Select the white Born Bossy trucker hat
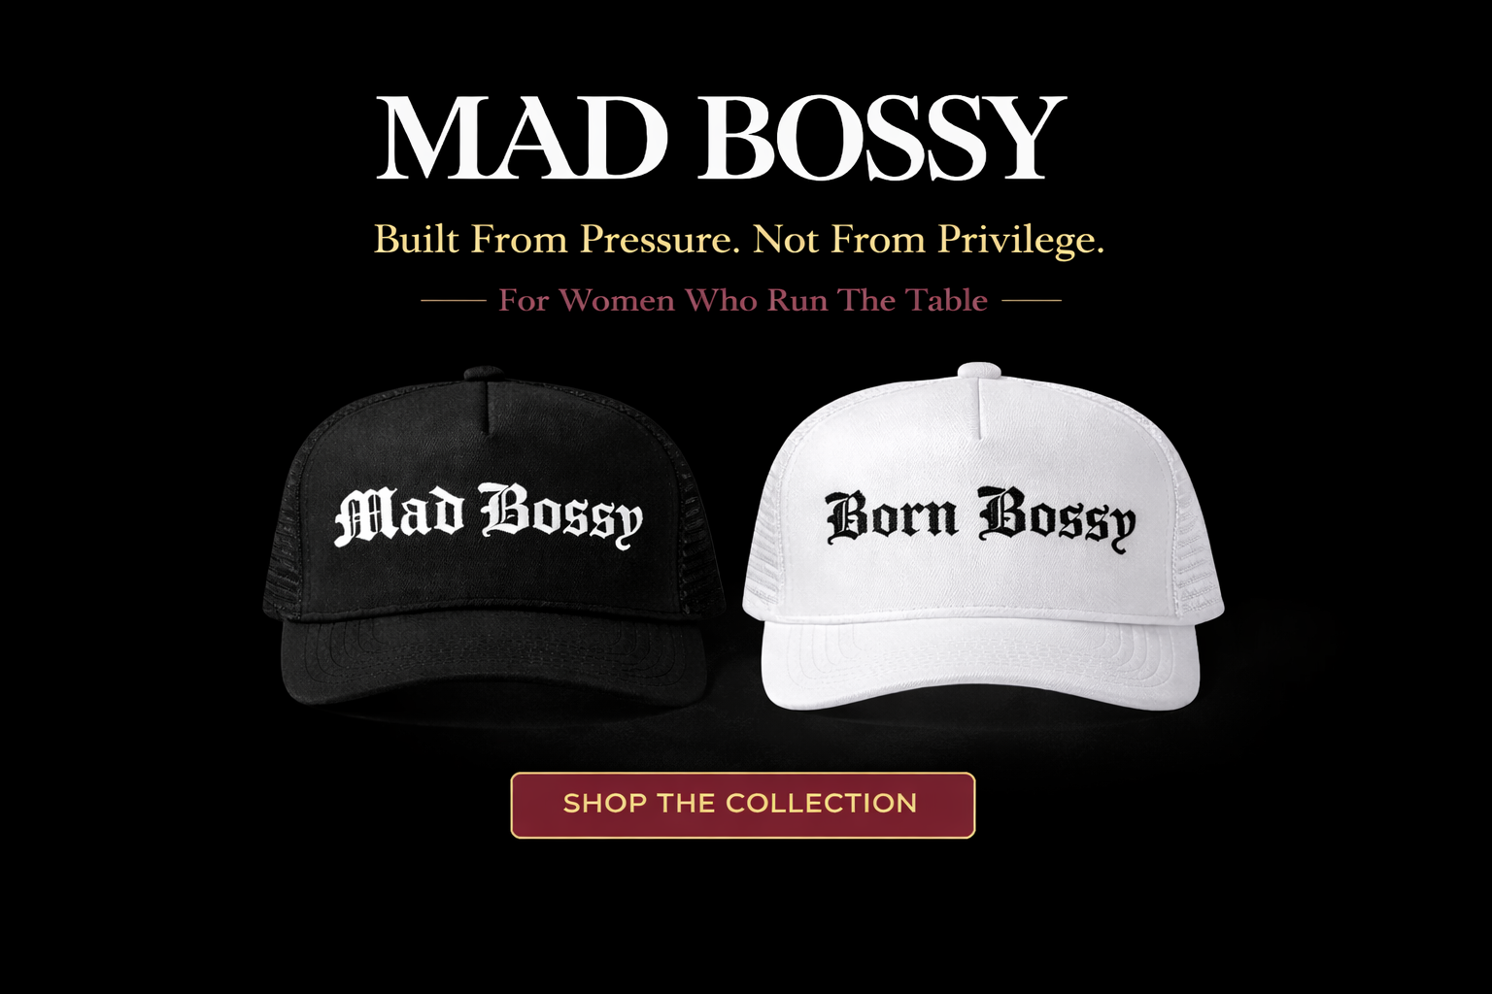The width and height of the screenshot is (1492, 994). coord(983,537)
